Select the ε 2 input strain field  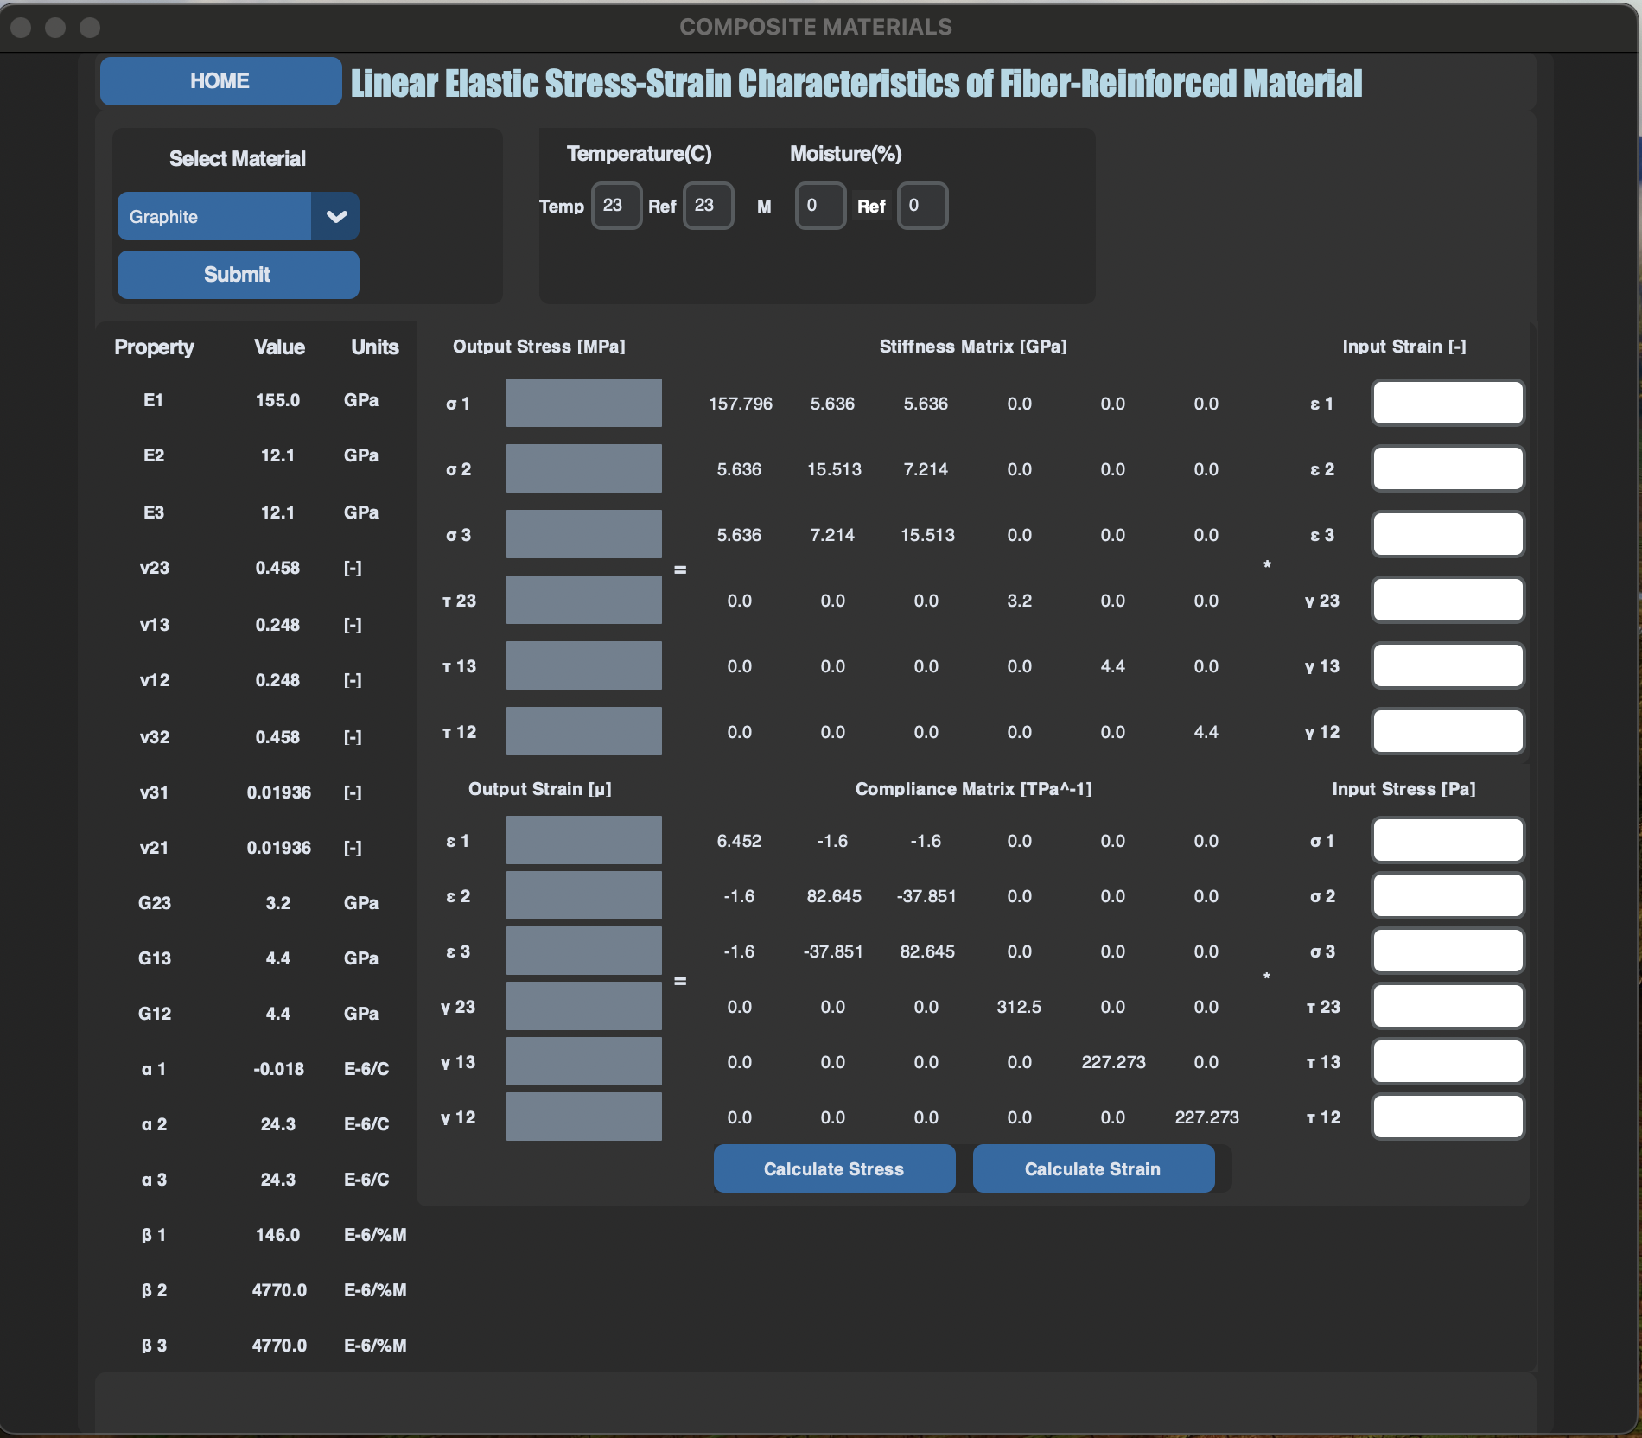pyautogui.click(x=1448, y=468)
